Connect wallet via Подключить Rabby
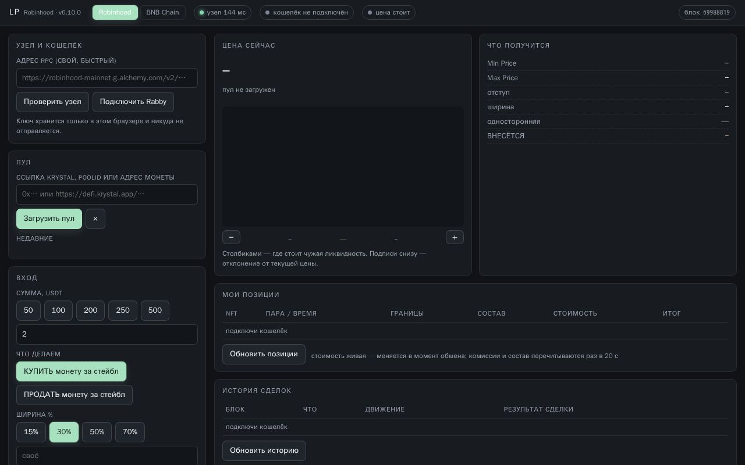The image size is (745, 465). point(133,102)
